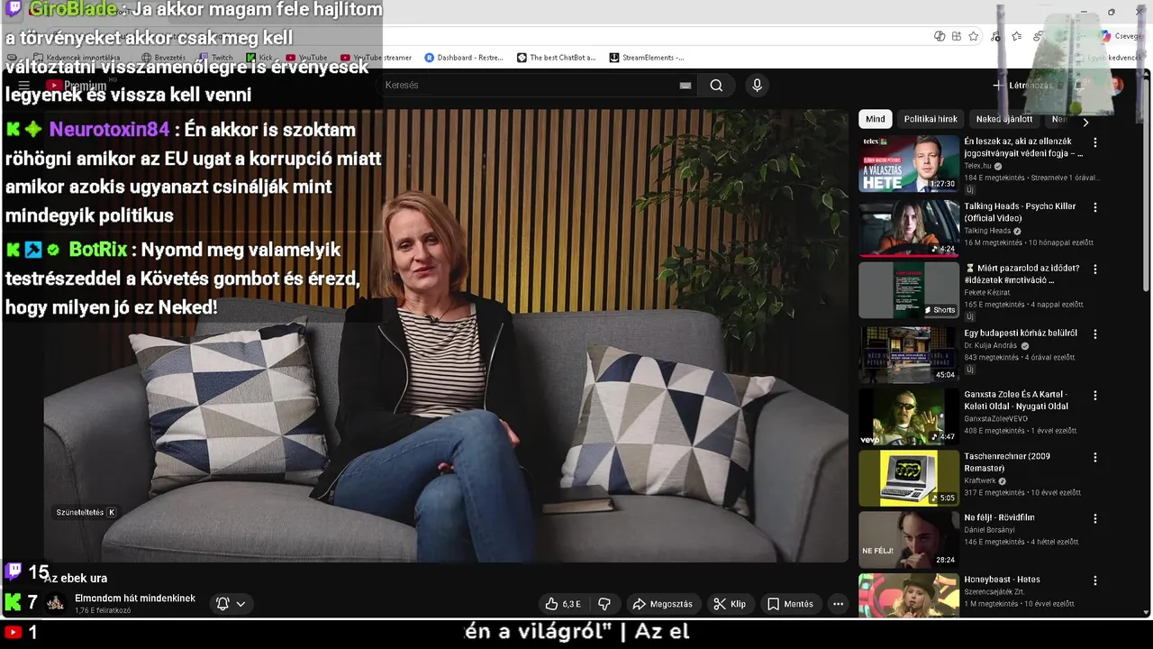Screen dimensions: 1153x649
Task: Open options menu for Taschenrechner video
Action: (1095, 457)
